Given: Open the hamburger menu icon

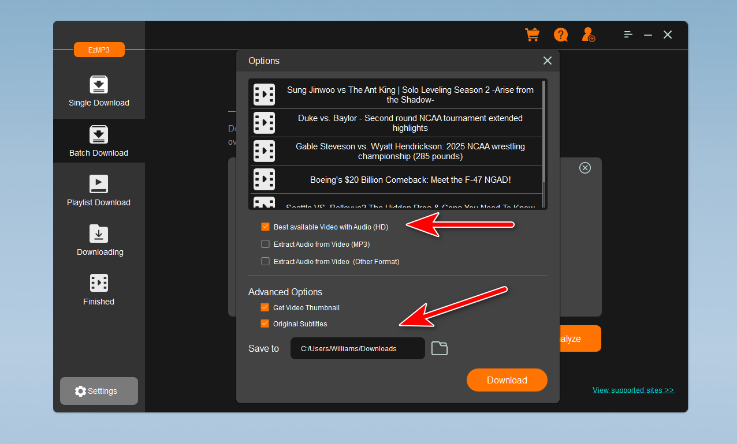Looking at the screenshot, I should (x=628, y=35).
